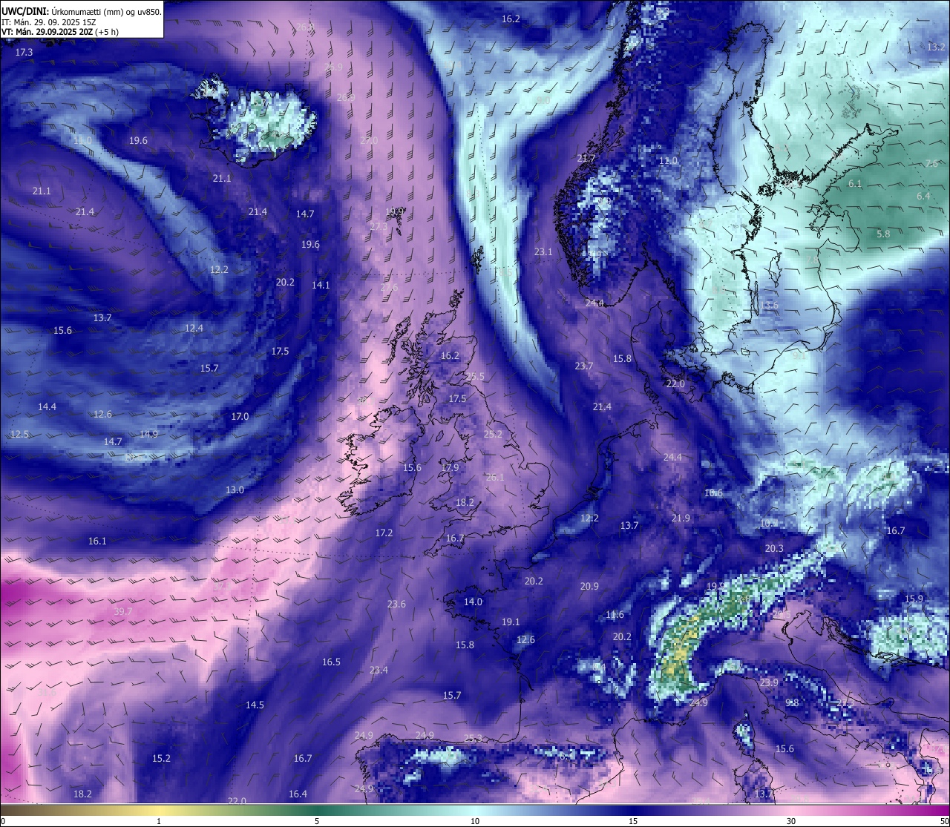950x827 pixels.
Task: Click the 17.0 value in the Atlantic low
Action: tap(240, 417)
